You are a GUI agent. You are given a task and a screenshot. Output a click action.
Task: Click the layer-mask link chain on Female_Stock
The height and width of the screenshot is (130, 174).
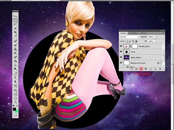(x=130, y=46)
